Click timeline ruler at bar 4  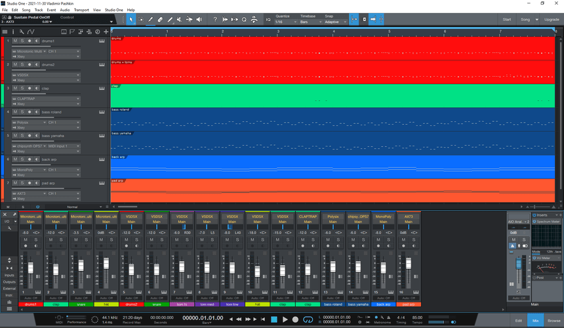333,31
